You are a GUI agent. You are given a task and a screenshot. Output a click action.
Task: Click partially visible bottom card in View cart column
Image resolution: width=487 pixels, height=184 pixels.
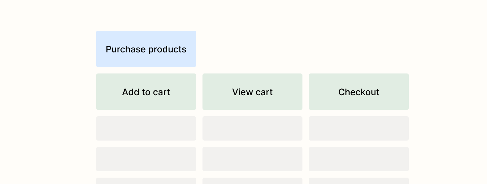point(252,181)
